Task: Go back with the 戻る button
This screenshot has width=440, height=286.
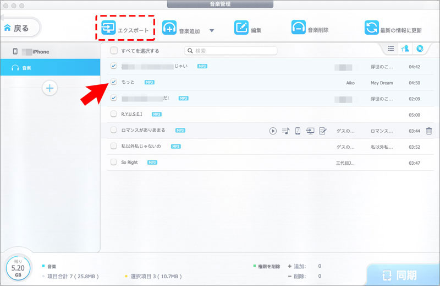Action: 19,28
